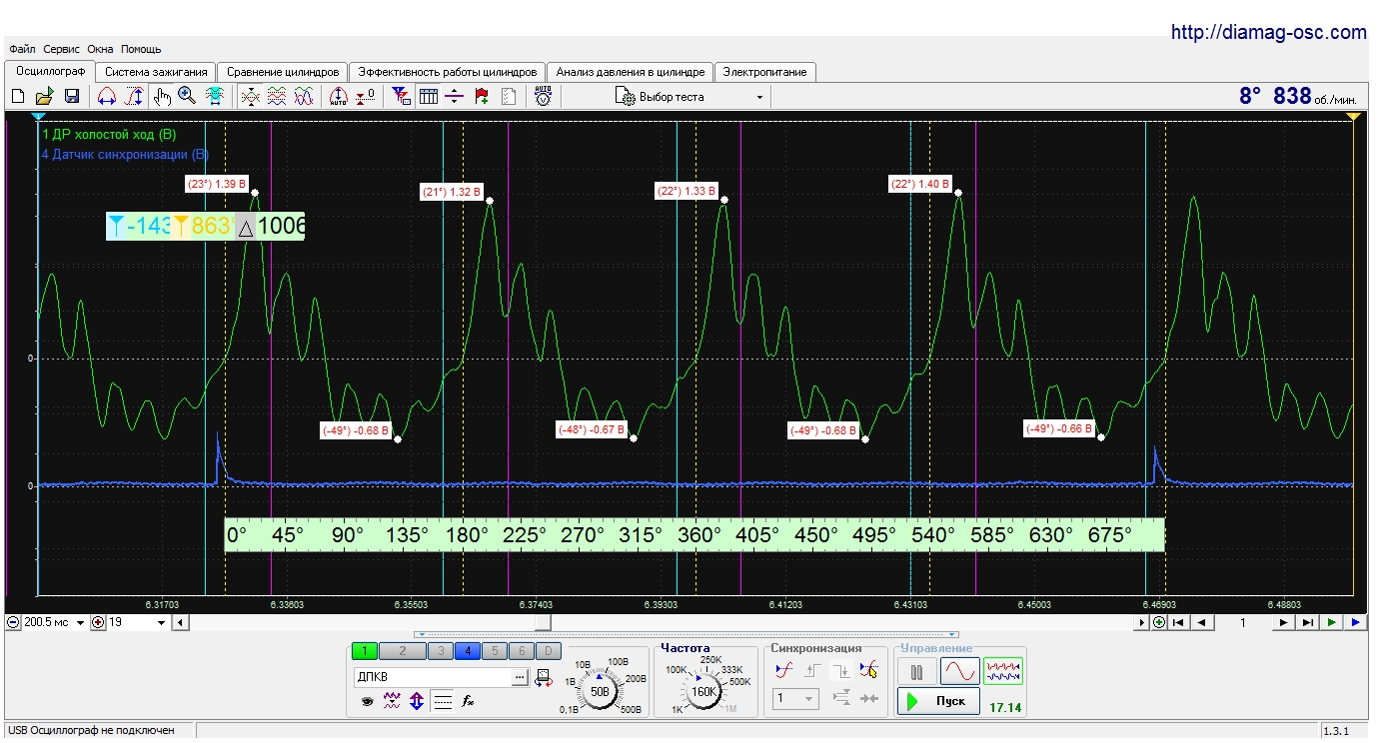The width and height of the screenshot is (1381, 743).
Task: Jump to the first frame button
Action: pyautogui.click(x=1178, y=622)
